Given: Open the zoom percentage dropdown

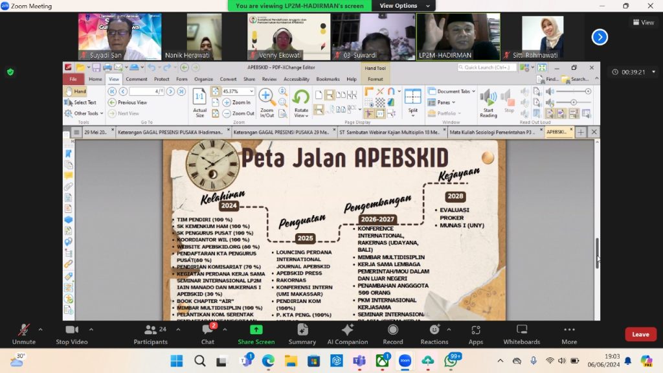Looking at the screenshot, I should (x=252, y=91).
